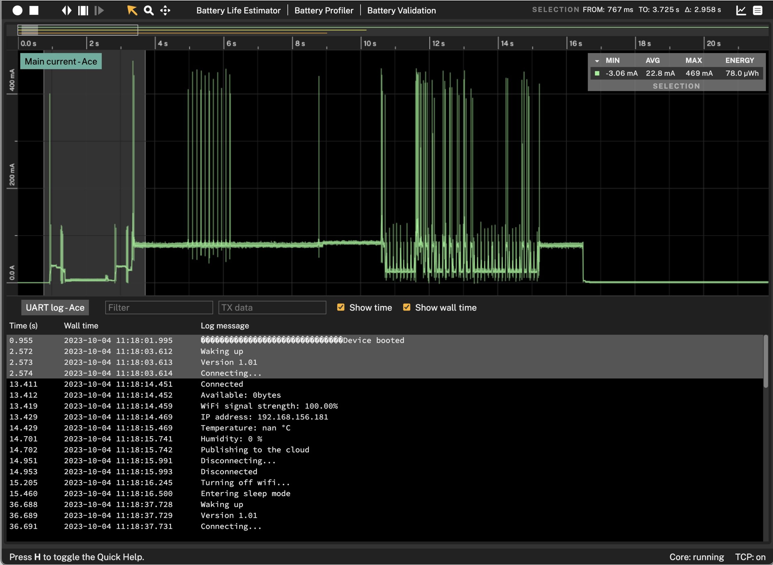
Task: Open the chart view icon top right
Action: (740, 10)
